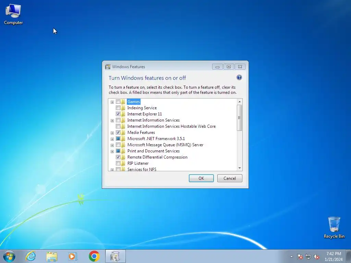Launch Windows Media Player from taskbar
351x263 pixels.
tap(73, 256)
